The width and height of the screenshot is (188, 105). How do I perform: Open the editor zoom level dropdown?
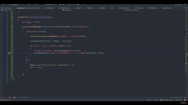(x=3, y=97)
